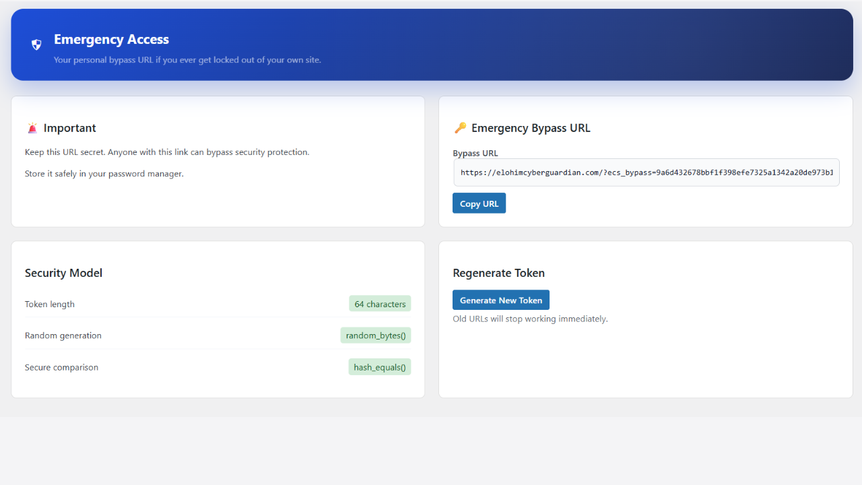Click the key icon beside Emergency Bypass URL
The width and height of the screenshot is (862, 485).
pos(460,127)
